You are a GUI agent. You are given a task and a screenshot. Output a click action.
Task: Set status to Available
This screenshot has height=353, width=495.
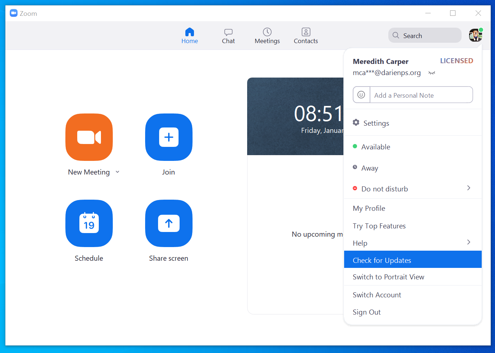tap(413, 147)
